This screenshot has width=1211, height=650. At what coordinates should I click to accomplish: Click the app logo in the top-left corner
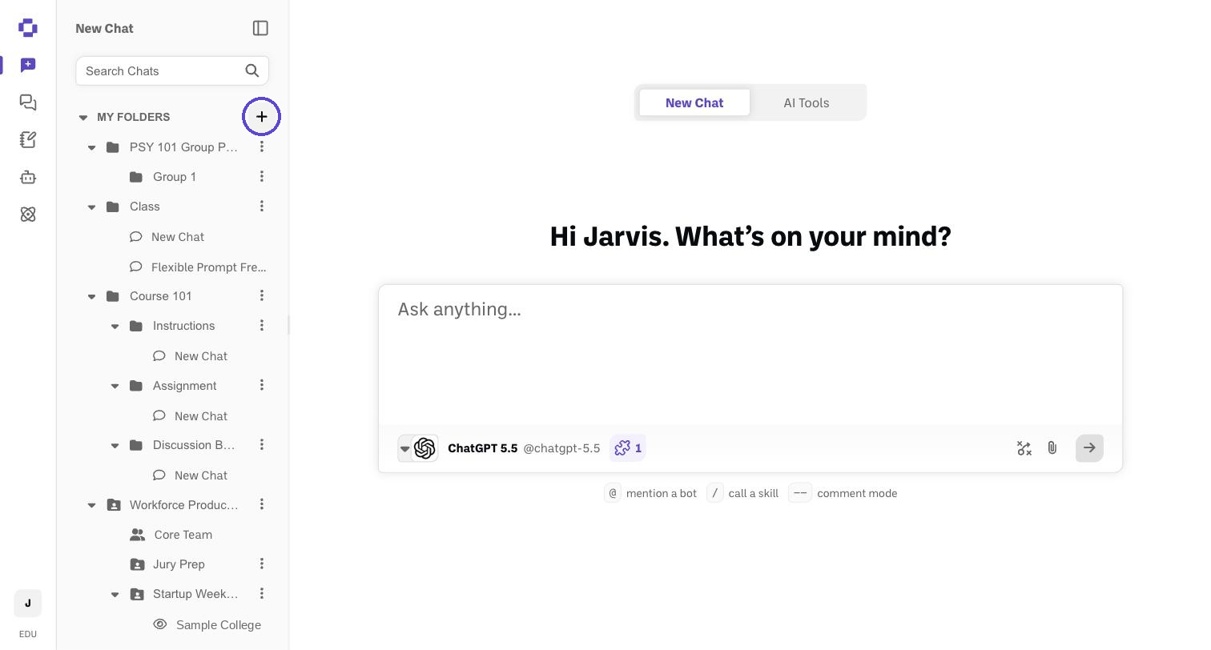coord(28,28)
